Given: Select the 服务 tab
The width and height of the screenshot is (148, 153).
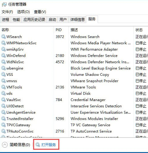Looking at the screenshot, I should click(x=92, y=19).
